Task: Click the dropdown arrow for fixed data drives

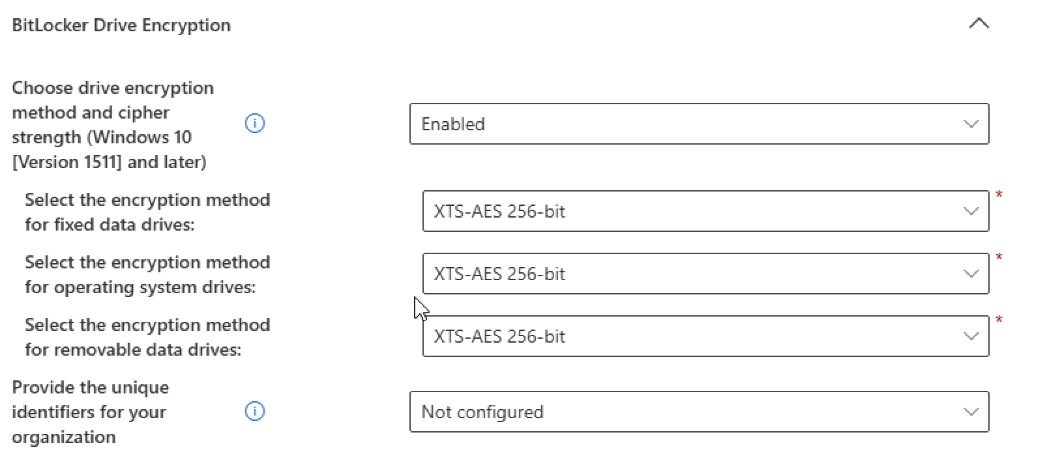Action: coord(971,210)
